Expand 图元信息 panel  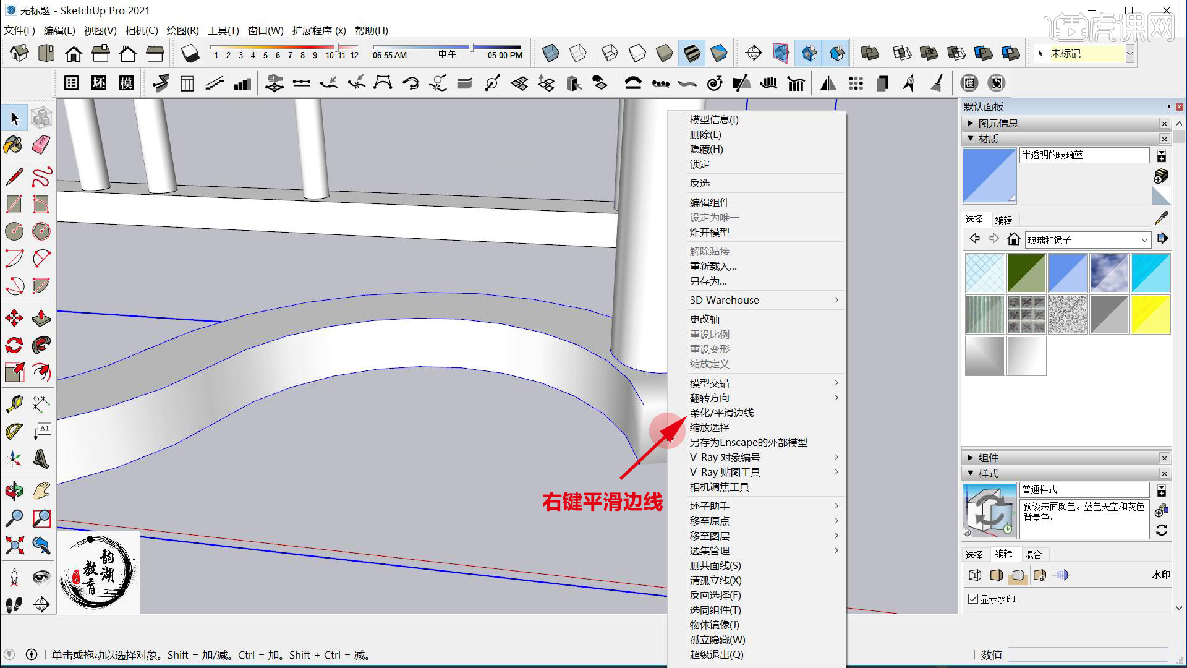(x=971, y=122)
